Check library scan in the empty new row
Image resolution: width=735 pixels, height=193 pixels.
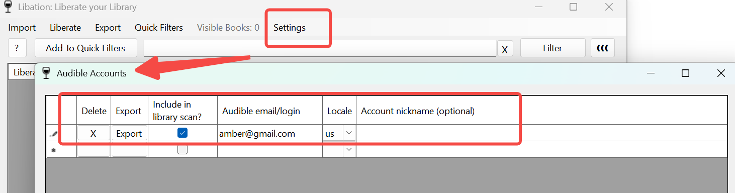coord(182,149)
